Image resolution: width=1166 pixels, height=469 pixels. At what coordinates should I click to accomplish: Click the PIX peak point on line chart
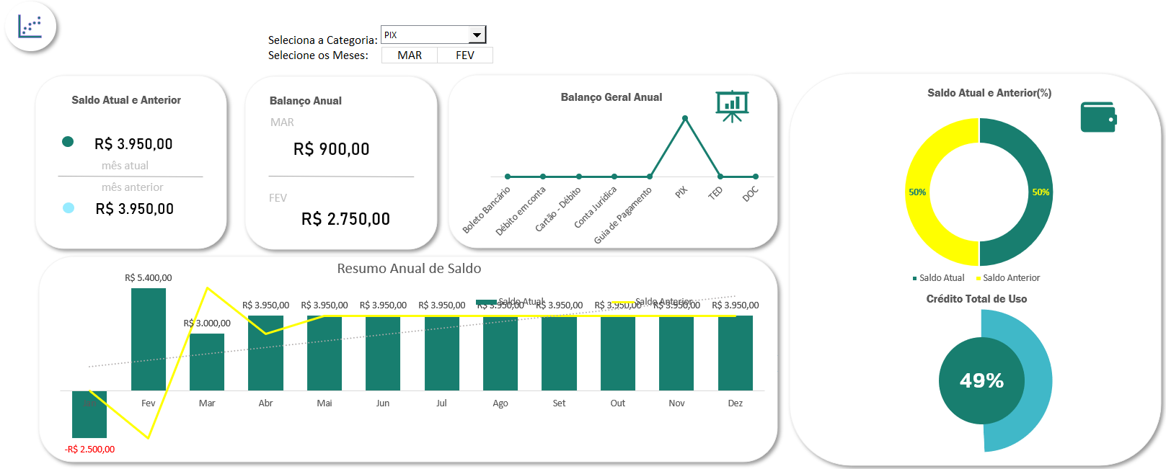[684, 118]
